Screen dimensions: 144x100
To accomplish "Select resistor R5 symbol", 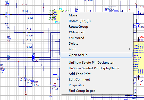I will (9, 39).
